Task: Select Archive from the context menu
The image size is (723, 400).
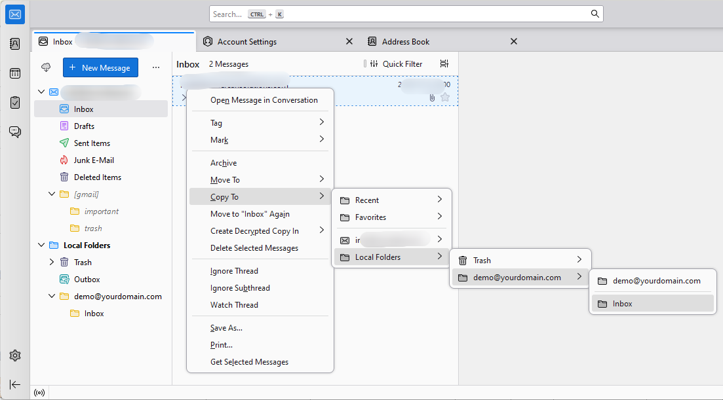Action: click(x=224, y=162)
